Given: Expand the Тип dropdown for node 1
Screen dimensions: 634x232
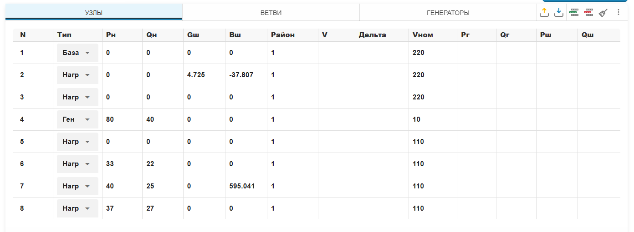Looking at the screenshot, I should (77, 53).
